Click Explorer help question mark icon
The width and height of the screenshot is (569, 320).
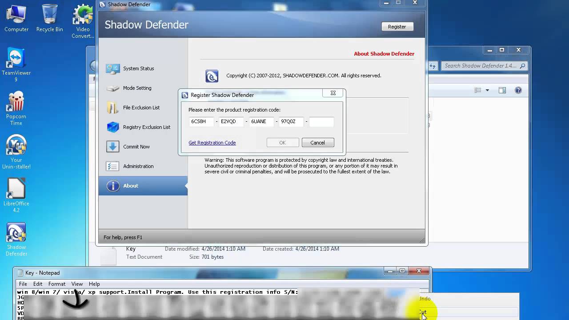[x=518, y=90]
